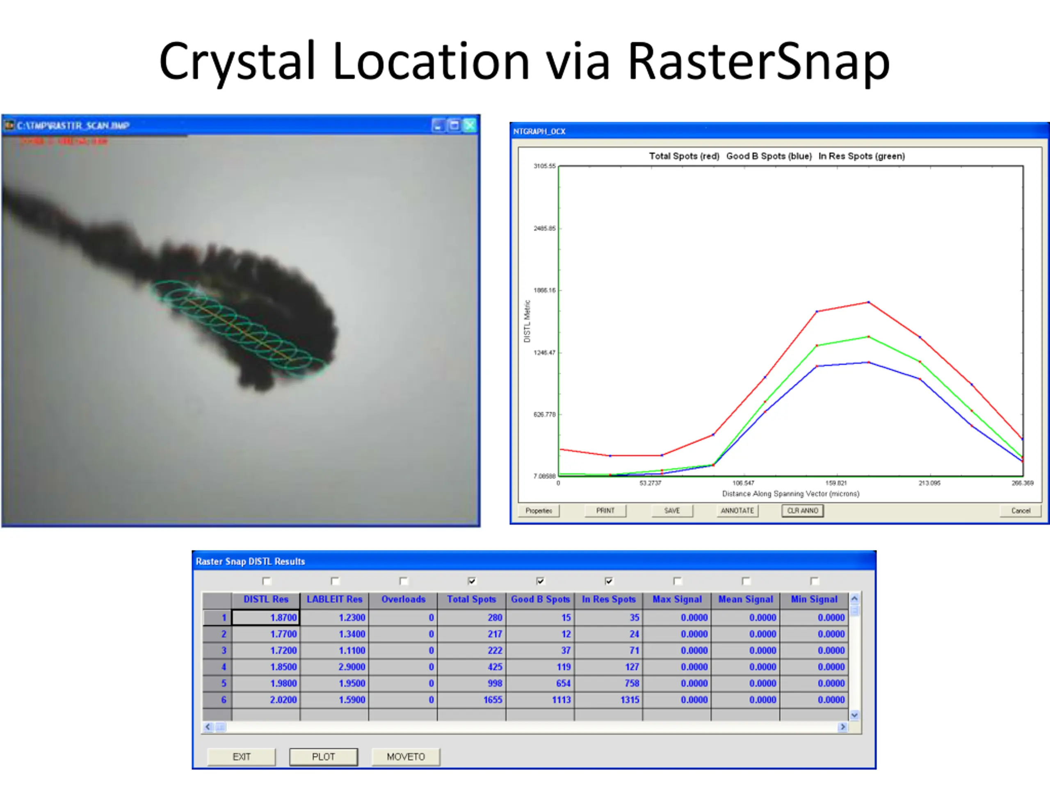
Task: Click SAVE in the graph window
Action: coord(672,511)
